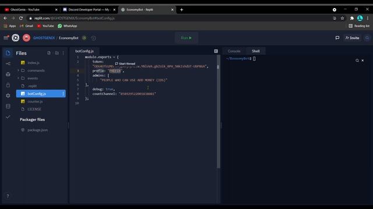This screenshot has width=373, height=209.
Task: Select the EconomyBot Replit browser tab
Action: [x=147, y=10]
